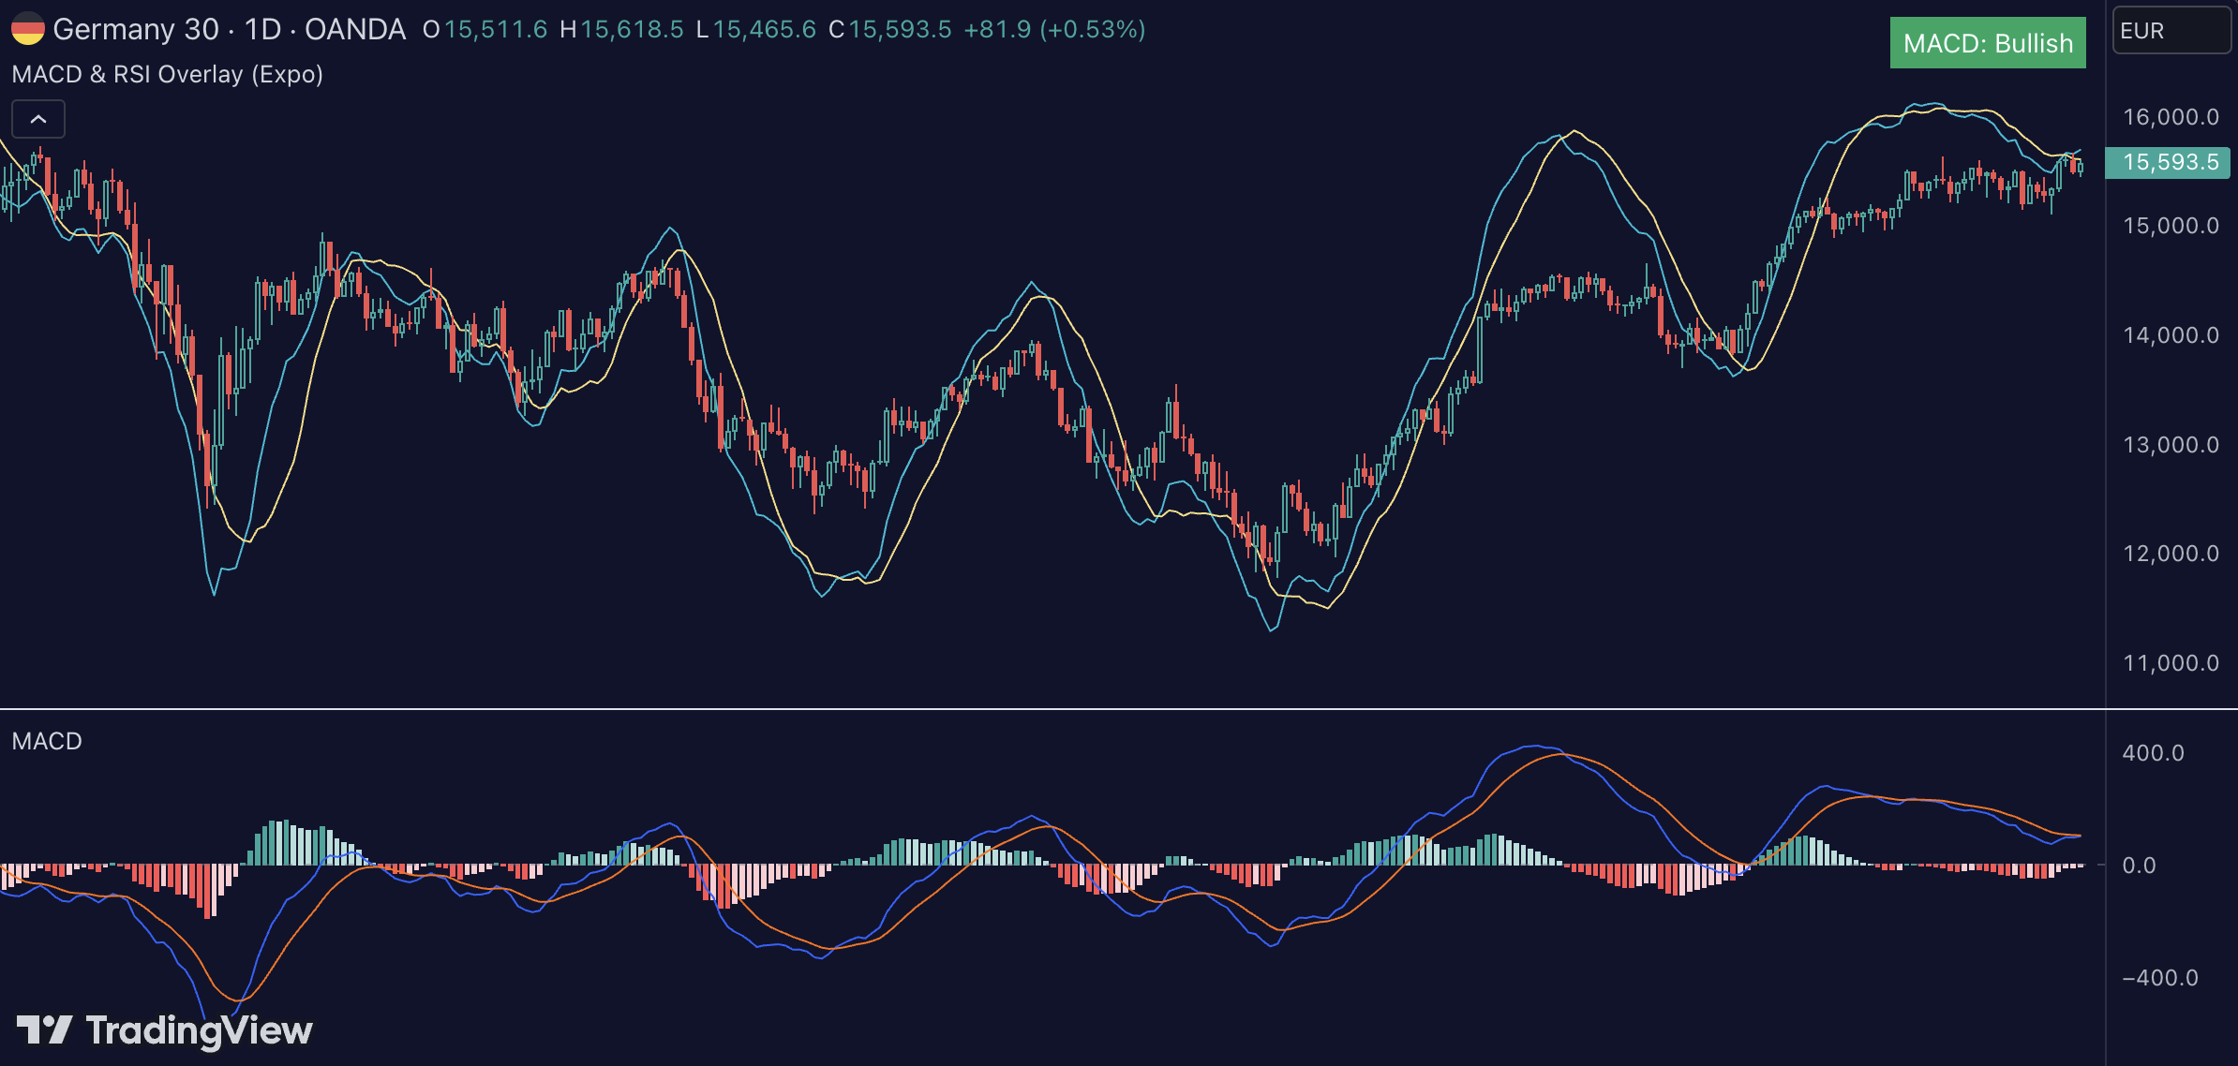Select the Germany 30 symbol title
The width and height of the screenshot is (2238, 1066).
click(x=136, y=29)
